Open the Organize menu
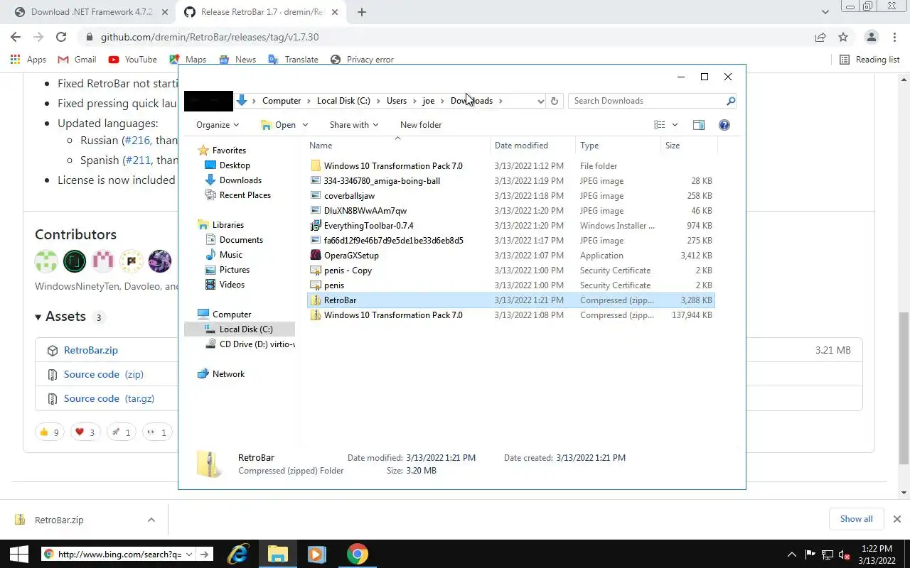 coord(218,125)
